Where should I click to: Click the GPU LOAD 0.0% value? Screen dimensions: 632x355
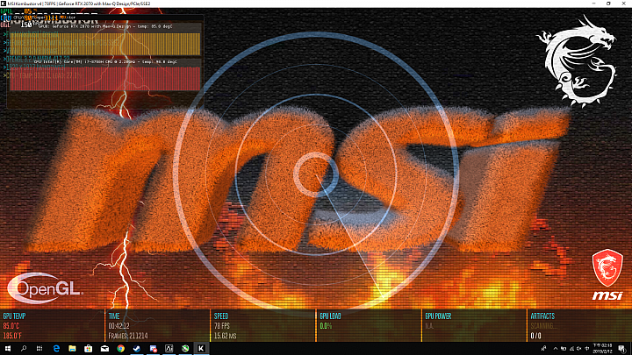[326, 326]
